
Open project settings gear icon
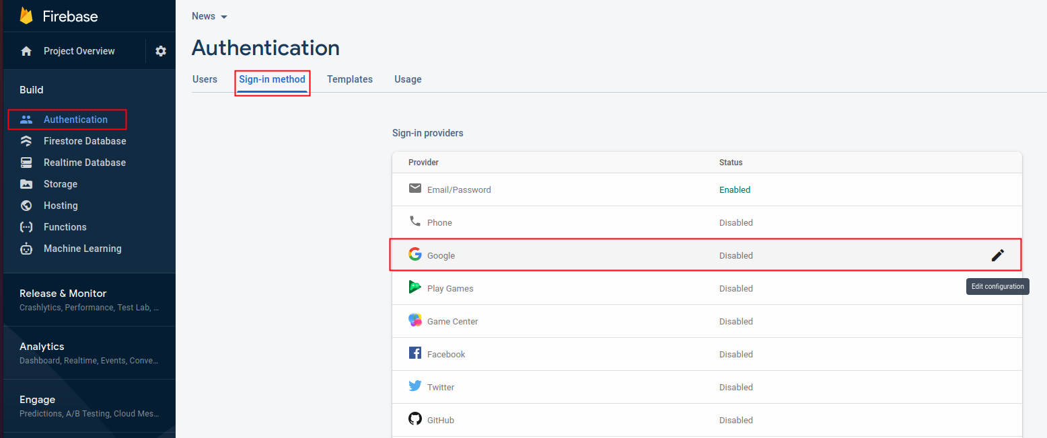pyautogui.click(x=161, y=51)
